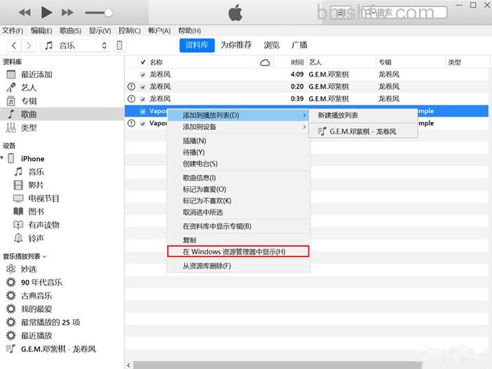Viewport: 492px width, 369px height.
Task: Click the warning icon beside 0:20 龙卷风
Action: pyautogui.click(x=131, y=86)
